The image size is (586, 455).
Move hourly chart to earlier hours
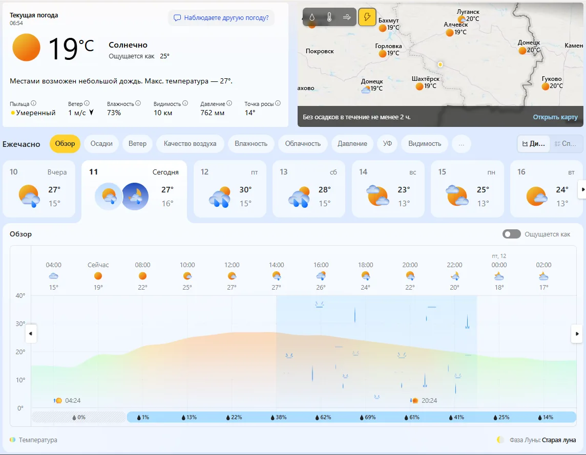point(31,334)
